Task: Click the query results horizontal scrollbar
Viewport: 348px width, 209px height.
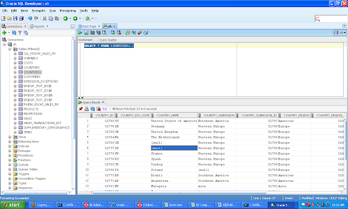Action: pos(179,192)
